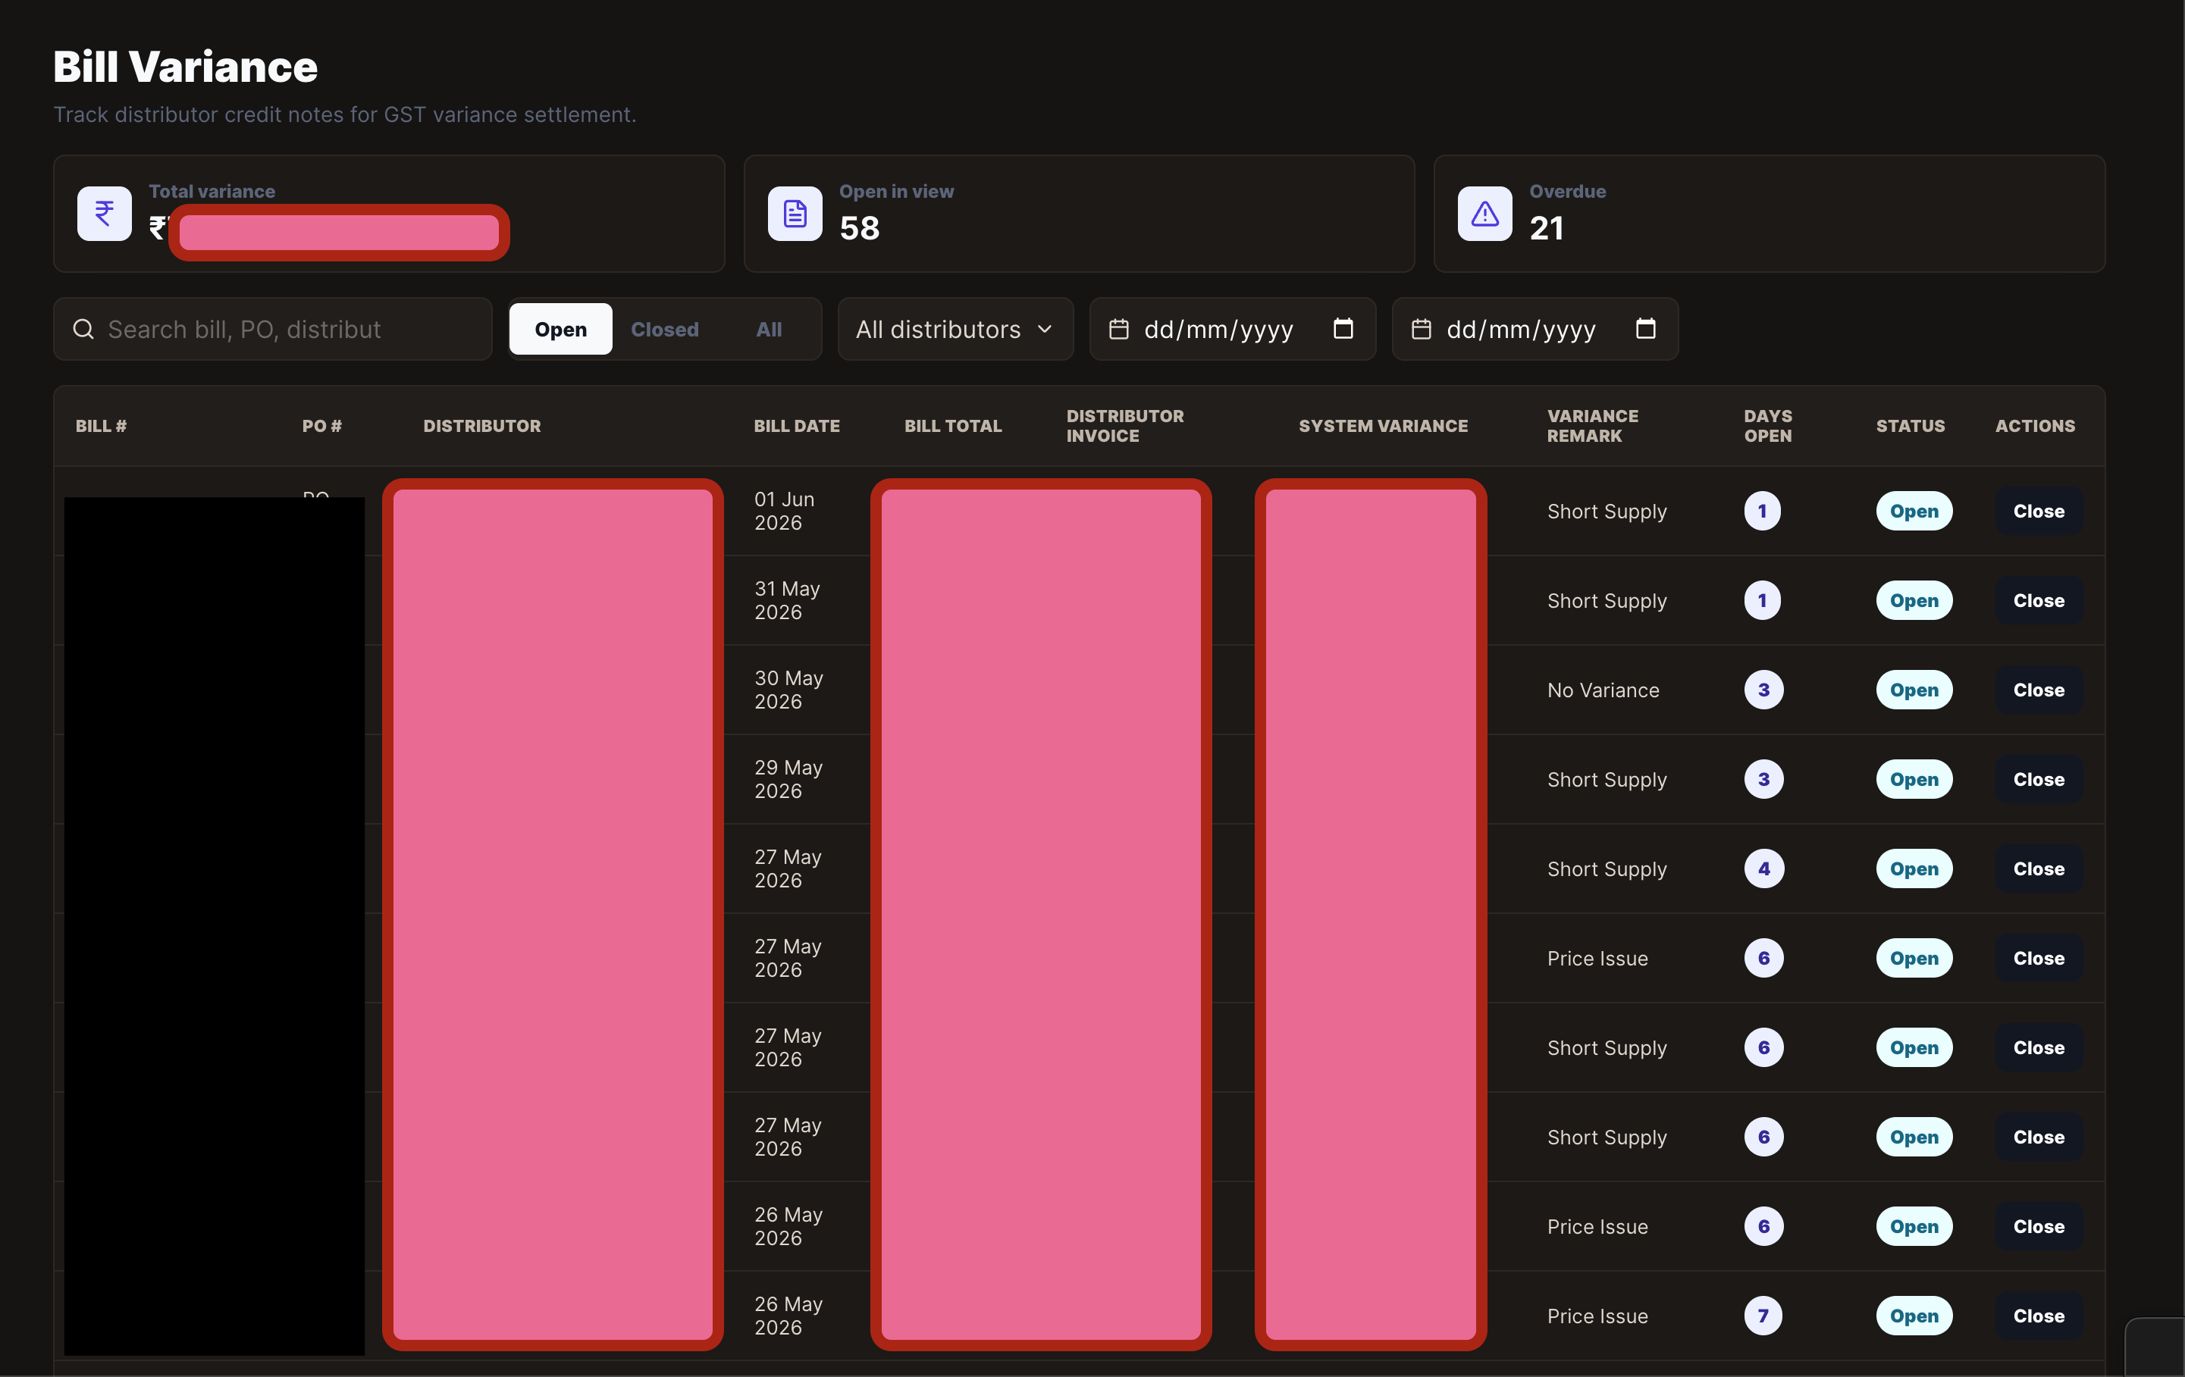Click the 01 Jun 2026 bill date cell
Viewport: 2185px width, 1377px height.
point(785,512)
